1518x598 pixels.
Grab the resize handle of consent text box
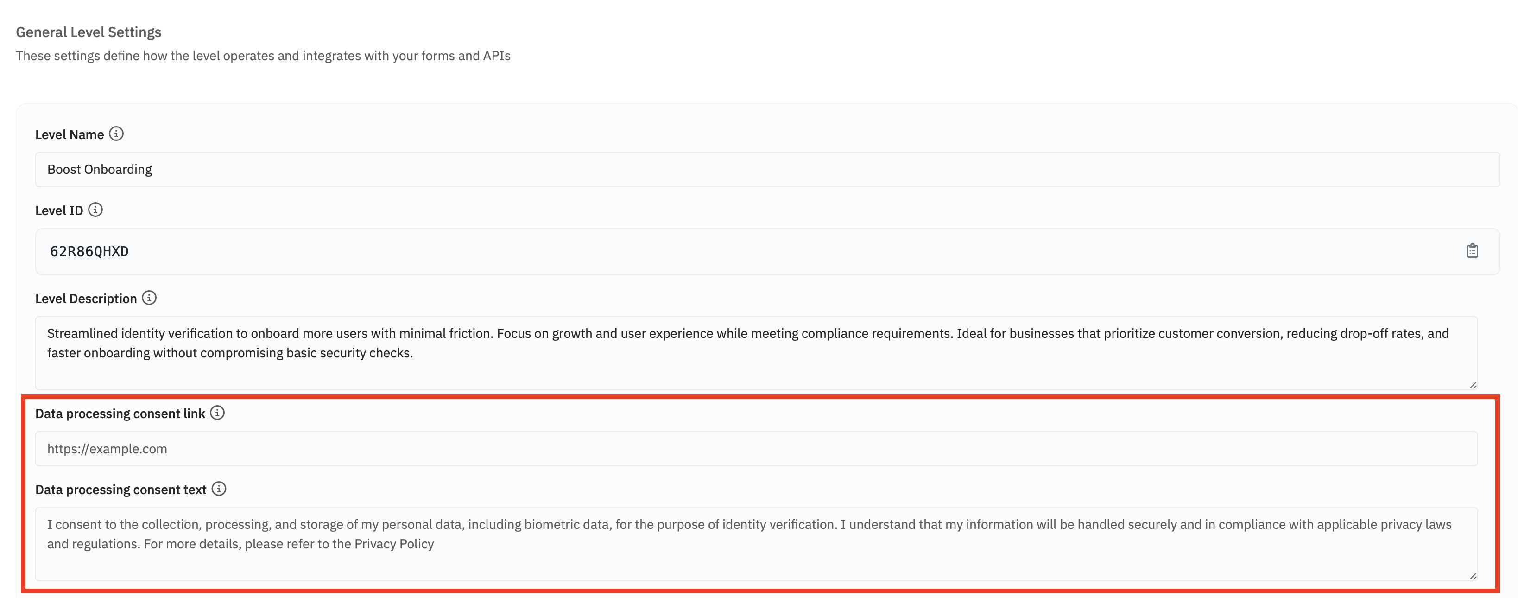click(1473, 576)
